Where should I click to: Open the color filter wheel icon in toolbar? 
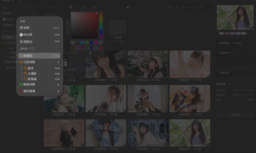(71, 7)
